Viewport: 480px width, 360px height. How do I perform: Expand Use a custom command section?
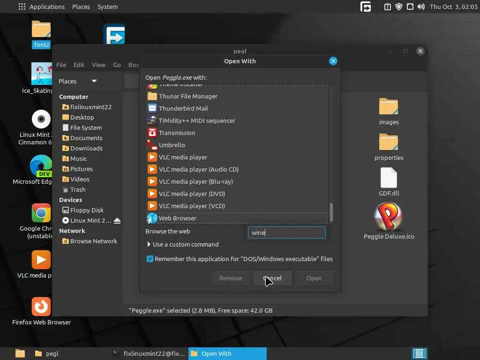[x=182, y=244]
